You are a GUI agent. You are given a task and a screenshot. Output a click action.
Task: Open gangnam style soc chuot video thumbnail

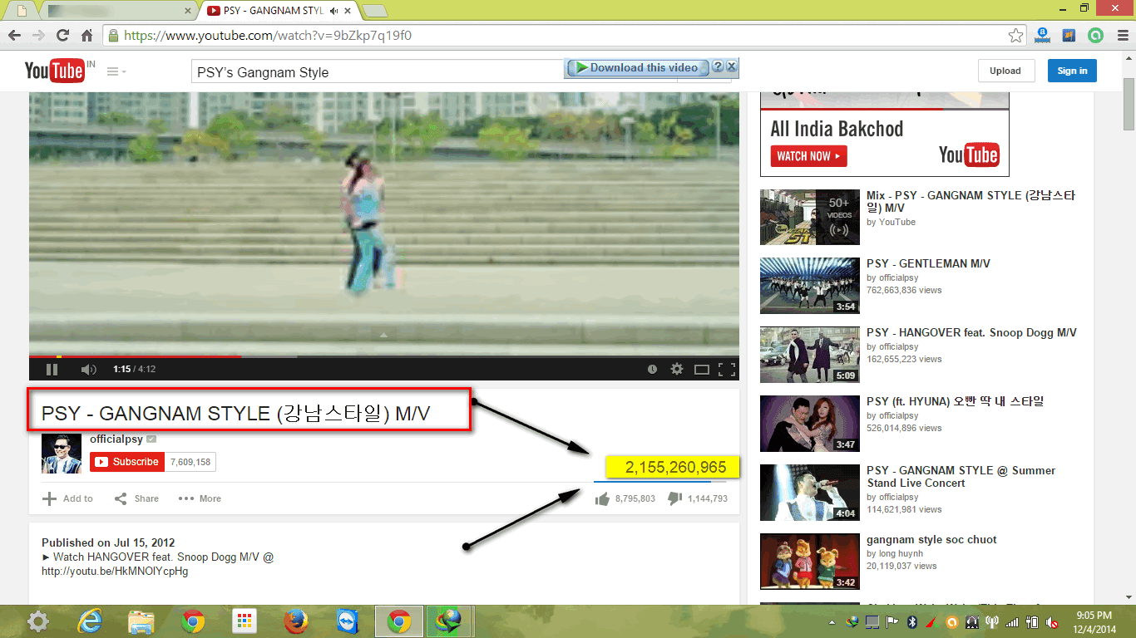tap(809, 562)
